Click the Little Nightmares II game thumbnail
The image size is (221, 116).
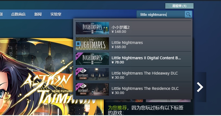(92, 28)
